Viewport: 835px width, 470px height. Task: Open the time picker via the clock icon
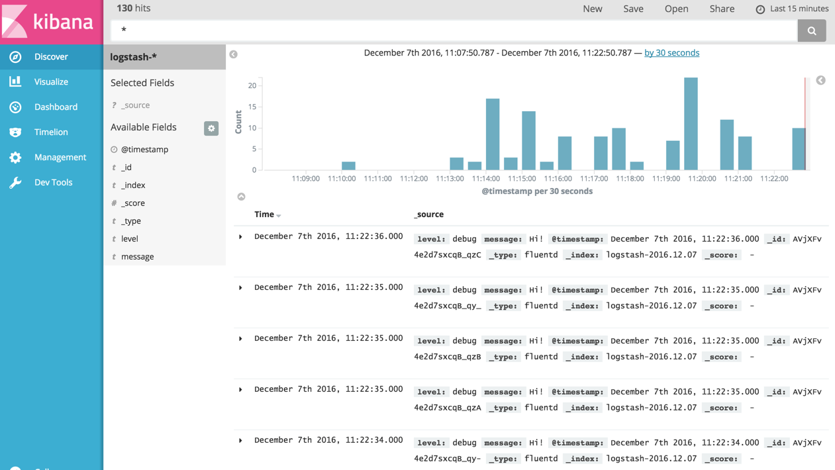[761, 9]
